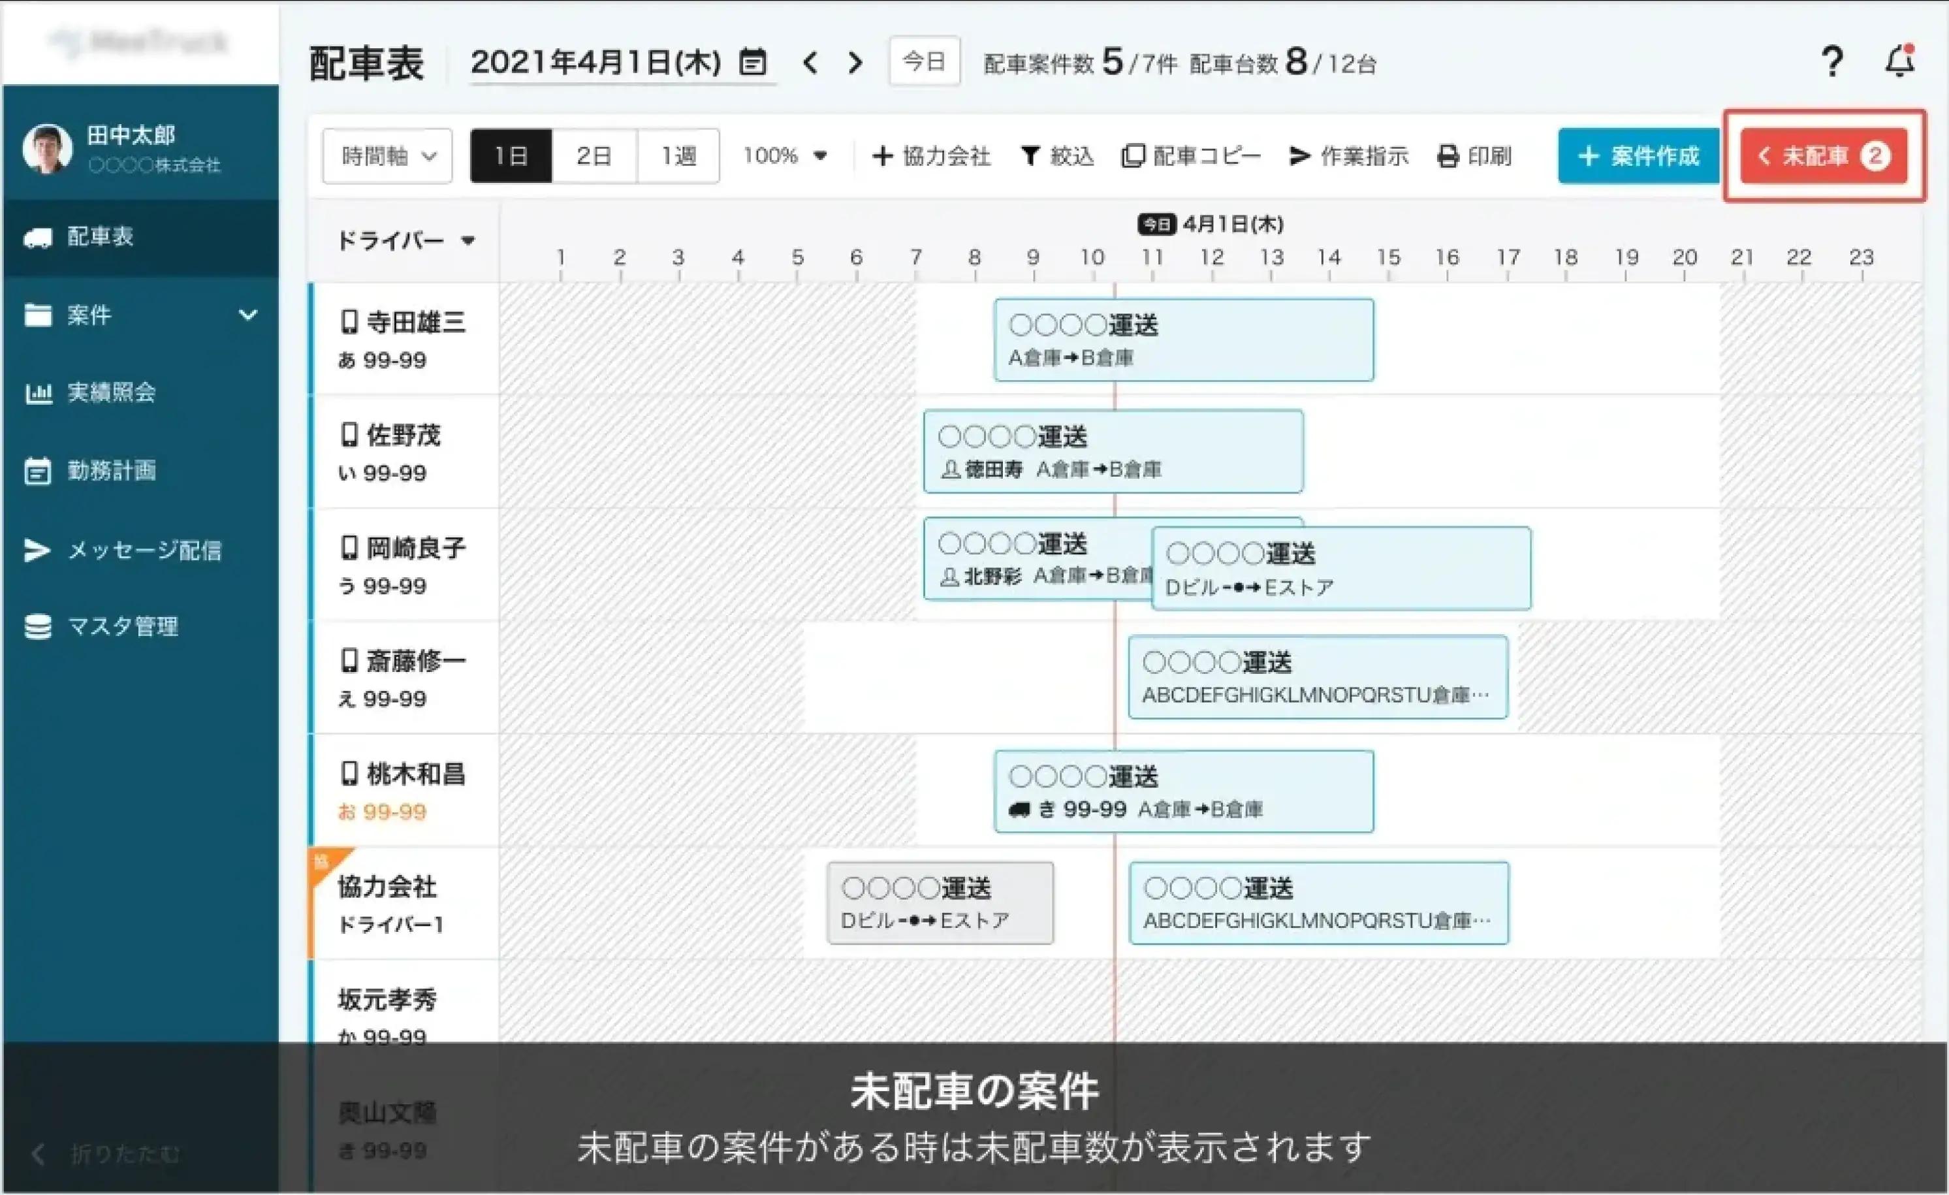Open 斎藤修一's ABCDEFGHIGKLMNOPQRSTU倉庫 job card
This screenshot has width=1949, height=1195.
pos(1318,678)
